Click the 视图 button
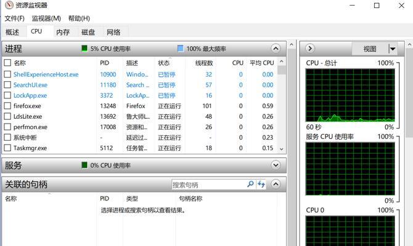413x246 pixels. pos(370,49)
